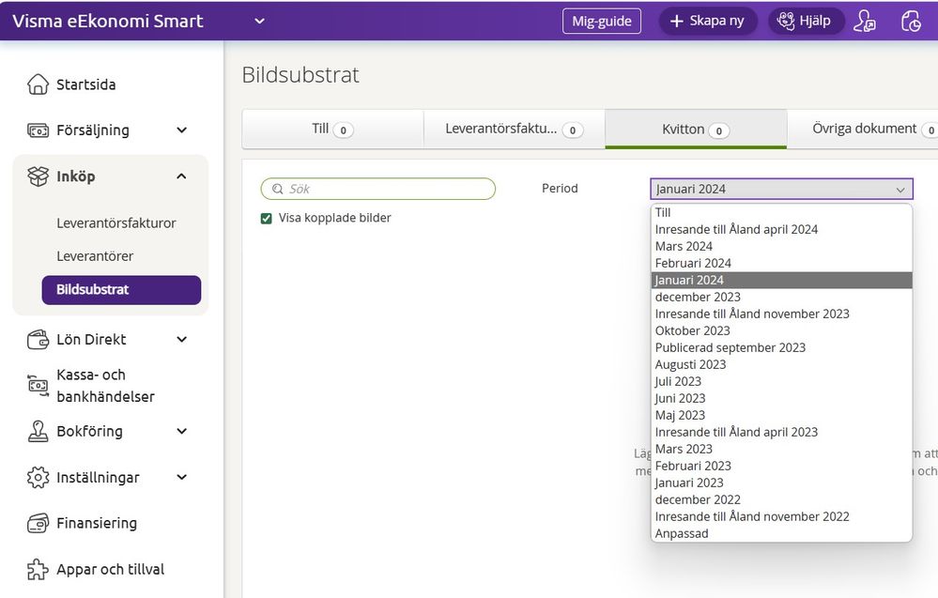Go to Startsida link
The image size is (938, 598).
[x=85, y=84]
